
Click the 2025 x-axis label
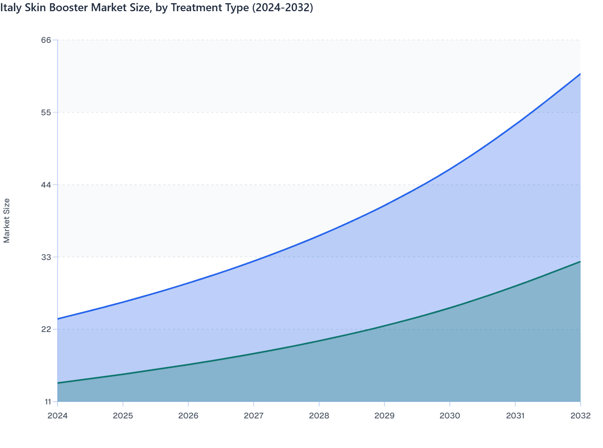[x=124, y=416]
